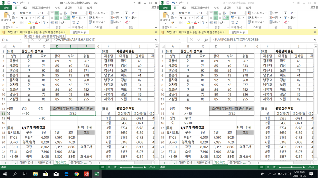Viewport: 318px width, 178px height.
Task: Click Sort & Filter icon in right window
Action: click(x=292, y=13)
